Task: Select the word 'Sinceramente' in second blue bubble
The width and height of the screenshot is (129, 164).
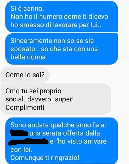Action: [x=31, y=41]
